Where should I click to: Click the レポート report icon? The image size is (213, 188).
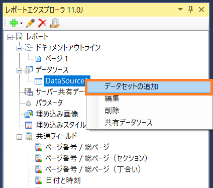click(19, 37)
